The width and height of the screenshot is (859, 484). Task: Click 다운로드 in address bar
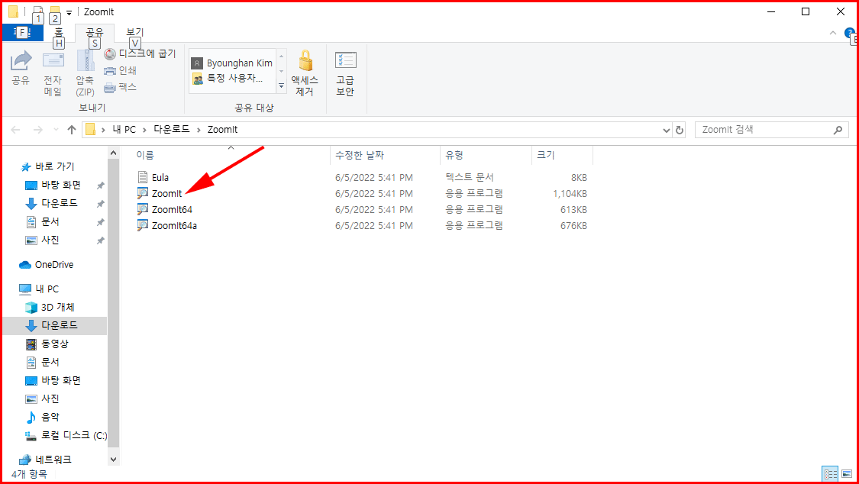170,130
